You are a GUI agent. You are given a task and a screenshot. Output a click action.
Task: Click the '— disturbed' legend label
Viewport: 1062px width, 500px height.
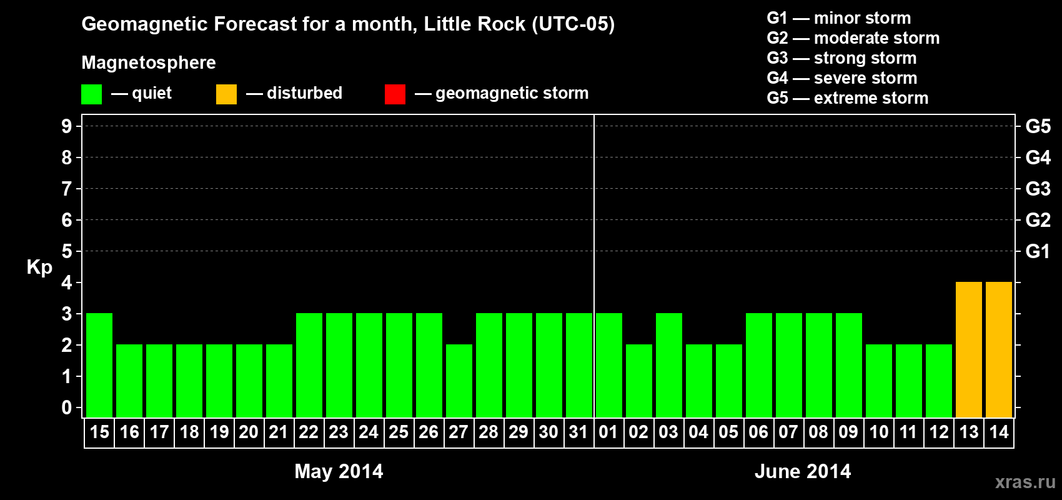click(294, 93)
